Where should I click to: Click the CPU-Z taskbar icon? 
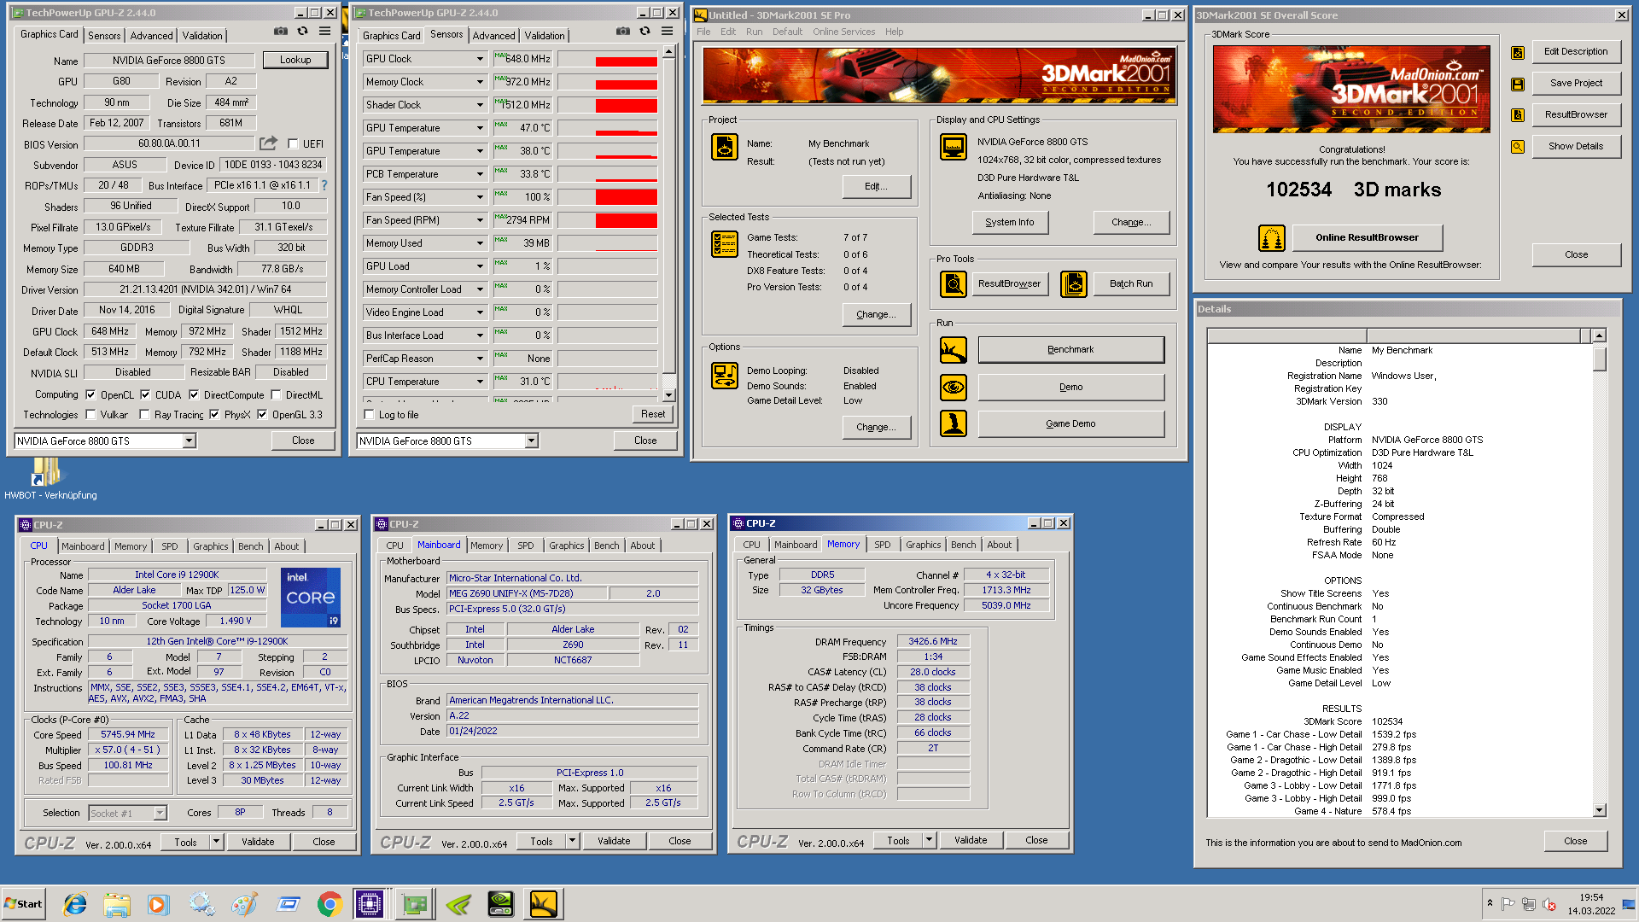coord(370,904)
